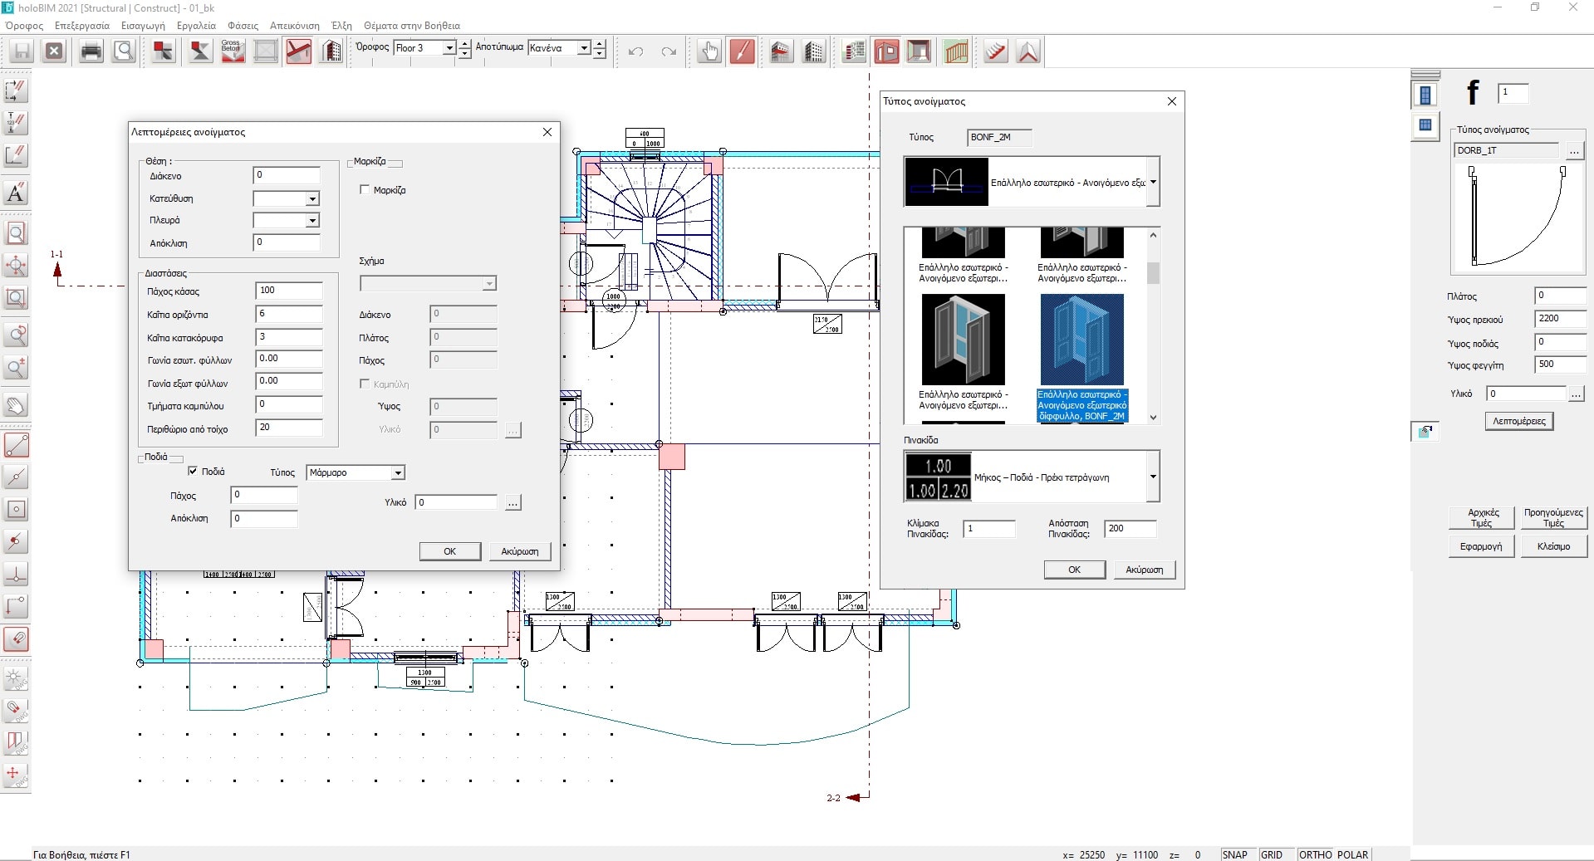Open the Επεξεργασία menu
Image resolution: width=1594 pixels, height=861 pixels.
coord(82,26)
